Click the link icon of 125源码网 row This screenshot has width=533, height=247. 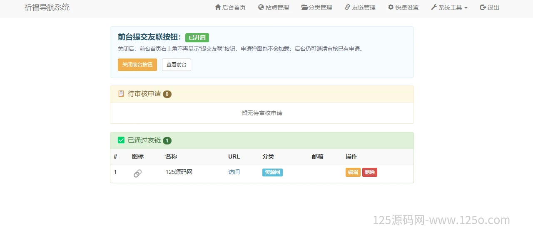[x=137, y=174]
